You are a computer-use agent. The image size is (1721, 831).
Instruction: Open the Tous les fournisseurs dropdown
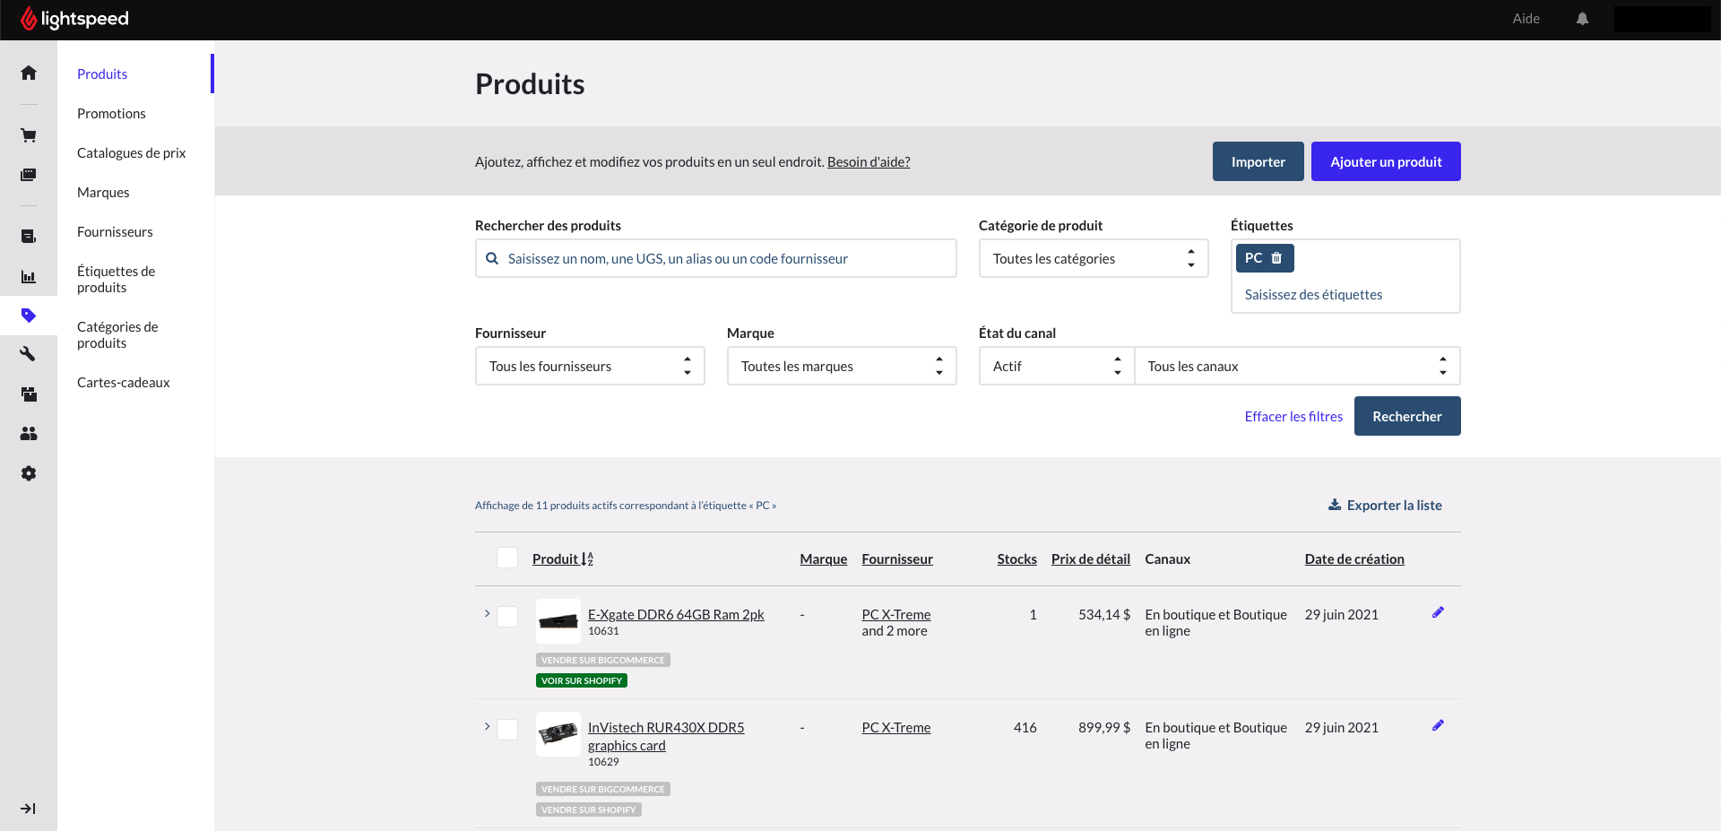[x=589, y=366]
